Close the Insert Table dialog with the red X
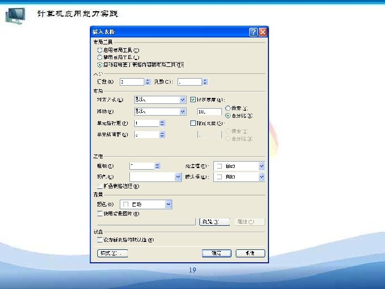Screen dimensions: 385x289 [263, 32]
